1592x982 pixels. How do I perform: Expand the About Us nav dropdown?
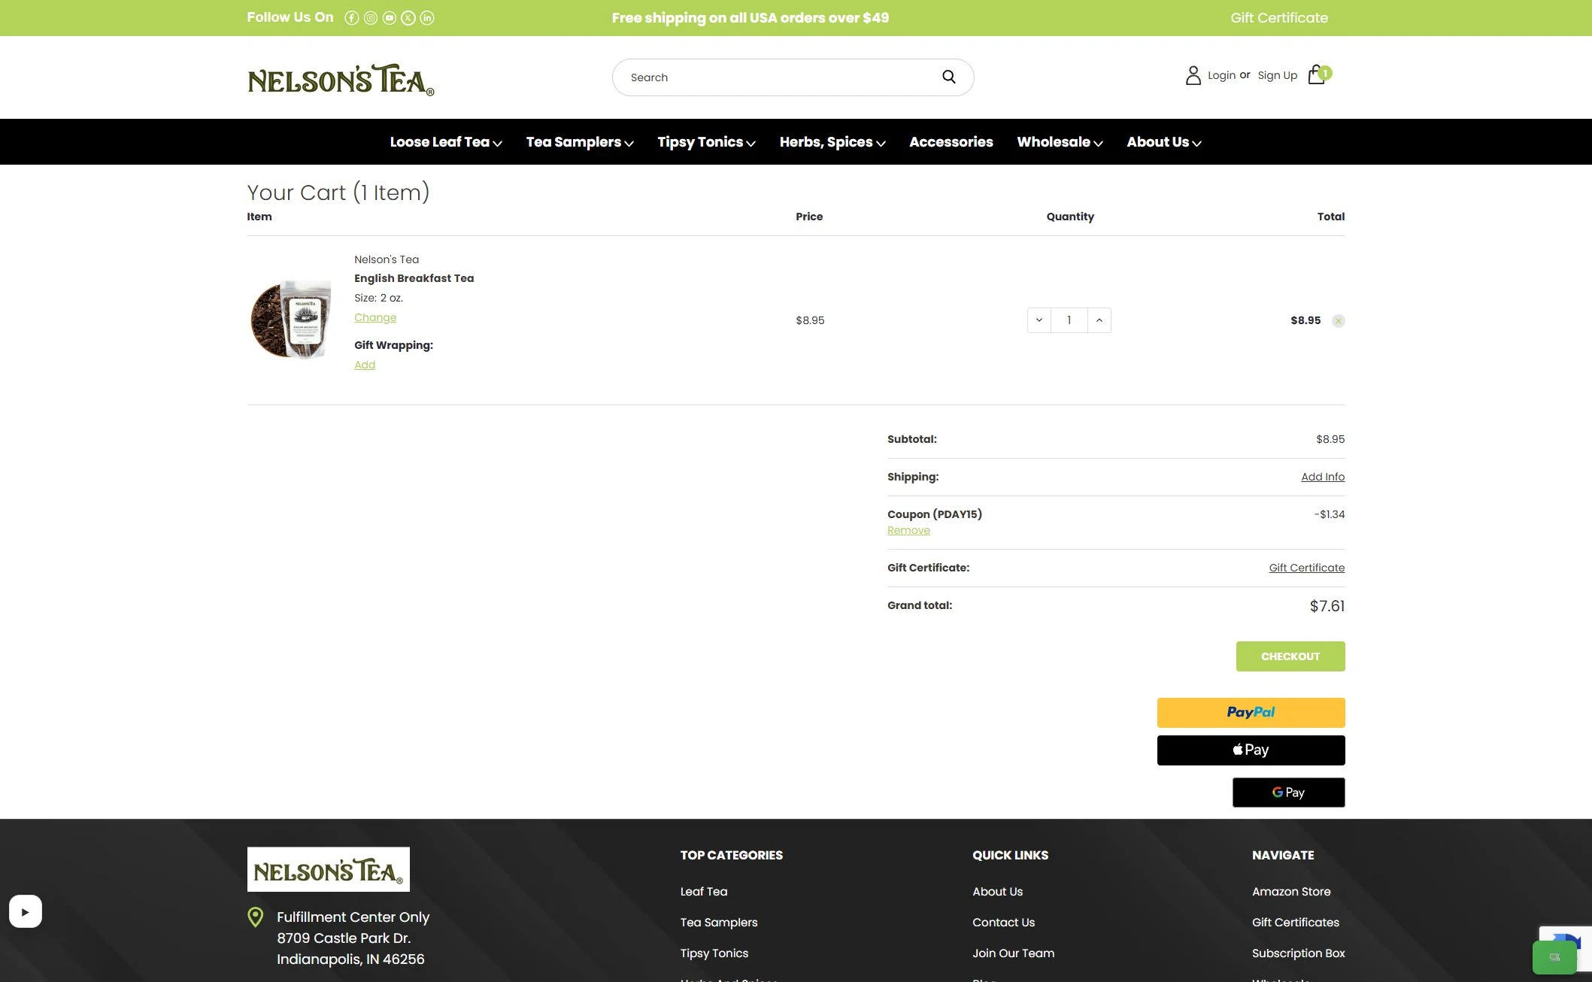[x=1164, y=142]
